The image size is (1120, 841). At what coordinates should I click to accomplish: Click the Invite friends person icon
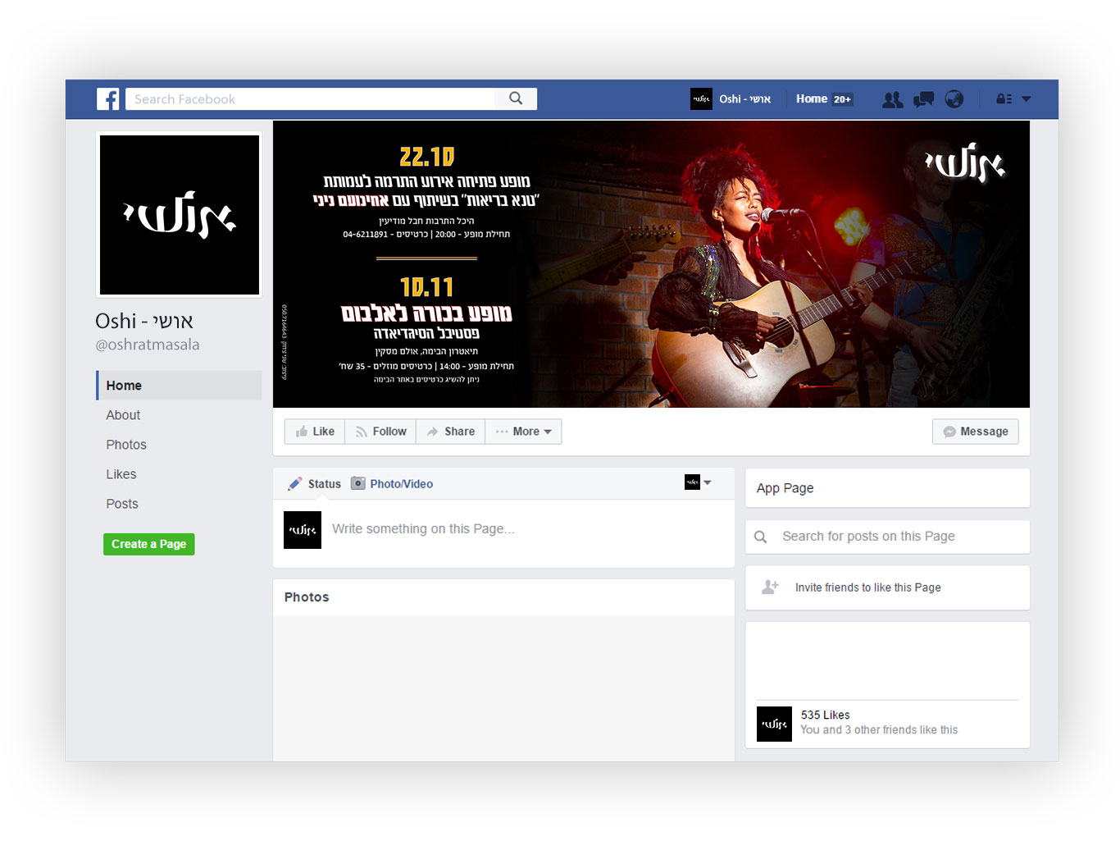click(x=770, y=587)
